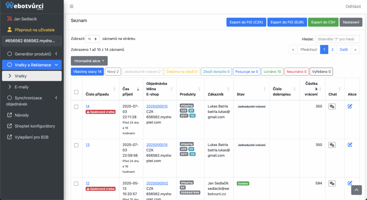Open the Hromadné akce dropdown
367x200 pixels.
[x=89, y=61]
